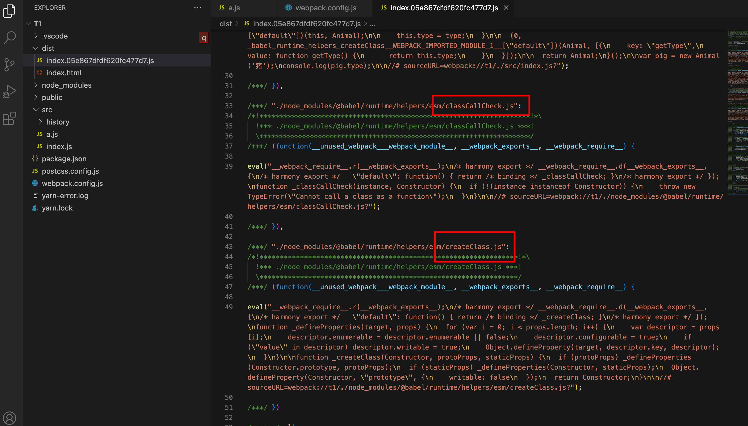Click the JS icon of postcss.config.js
The height and width of the screenshot is (426, 748).
(x=35, y=171)
